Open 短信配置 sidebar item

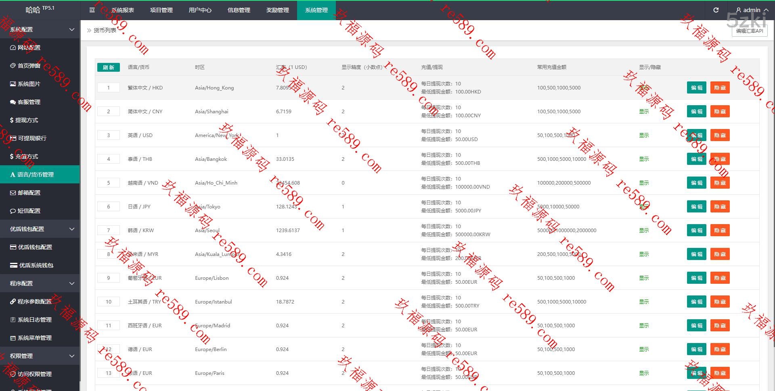[29, 211]
